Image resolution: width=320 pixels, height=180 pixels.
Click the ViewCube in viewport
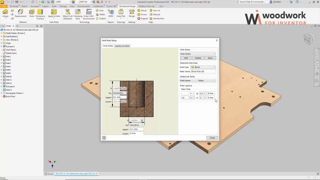coord(309,38)
